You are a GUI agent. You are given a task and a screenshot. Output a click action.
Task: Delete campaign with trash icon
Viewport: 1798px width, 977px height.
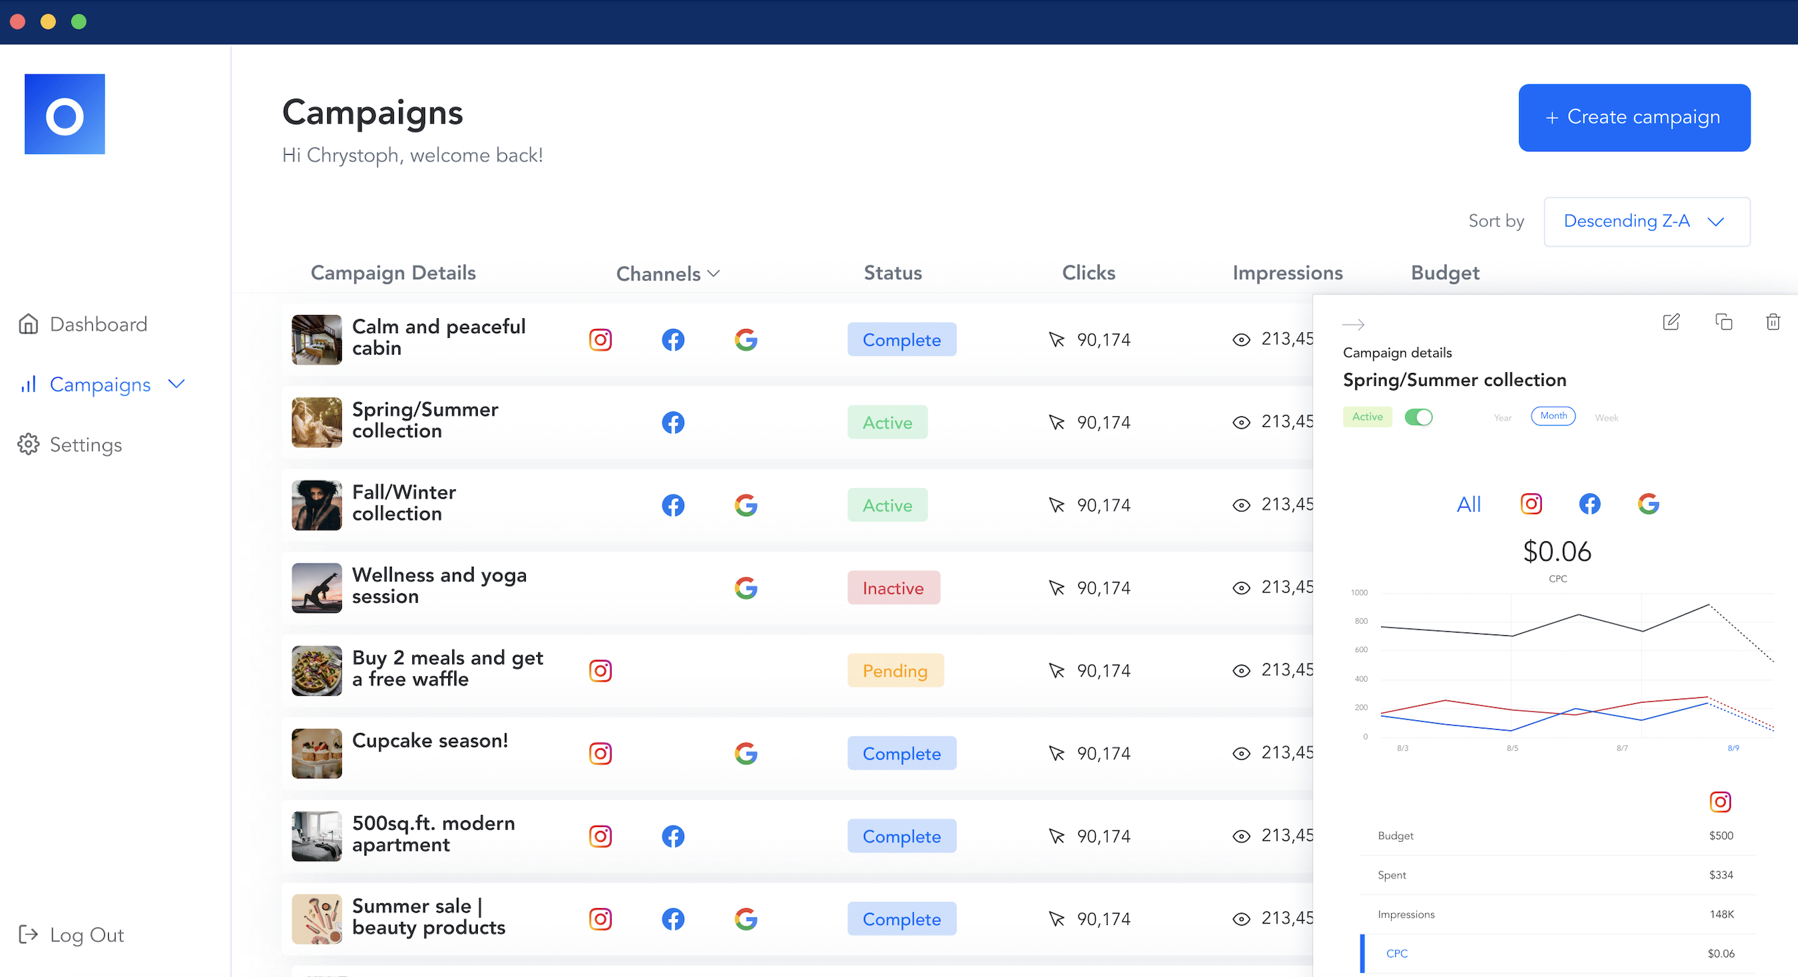(1773, 322)
